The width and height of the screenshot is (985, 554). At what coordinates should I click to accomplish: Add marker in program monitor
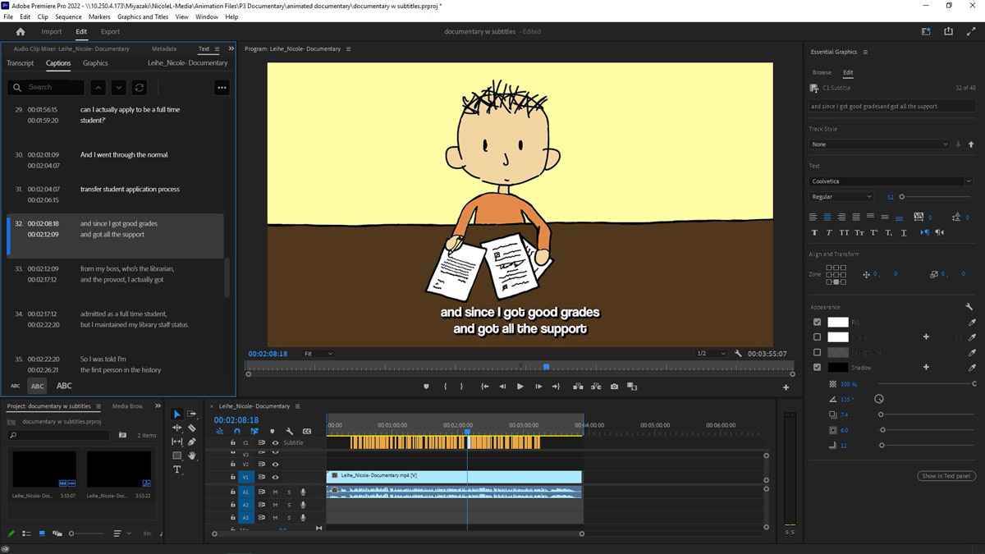(426, 387)
